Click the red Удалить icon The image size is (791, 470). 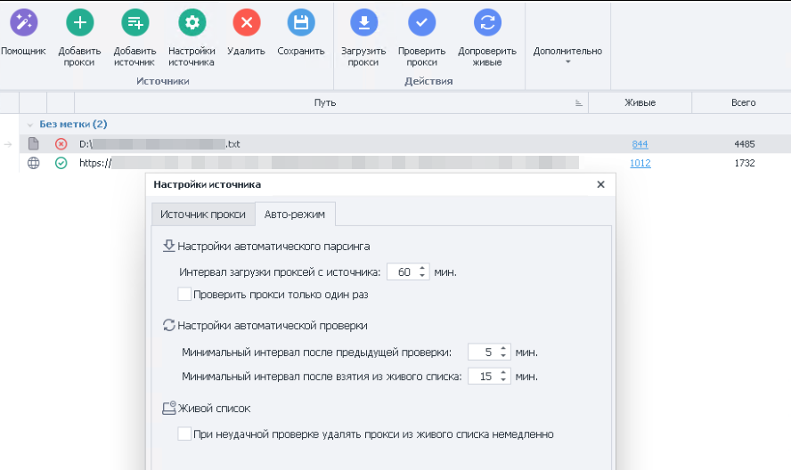click(x=246, y=23)
